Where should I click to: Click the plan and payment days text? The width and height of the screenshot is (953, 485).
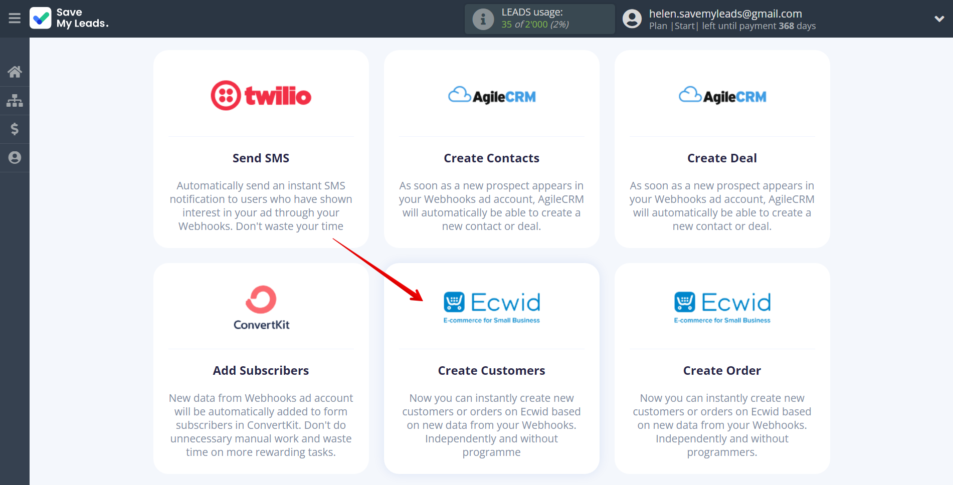point(732,26)
